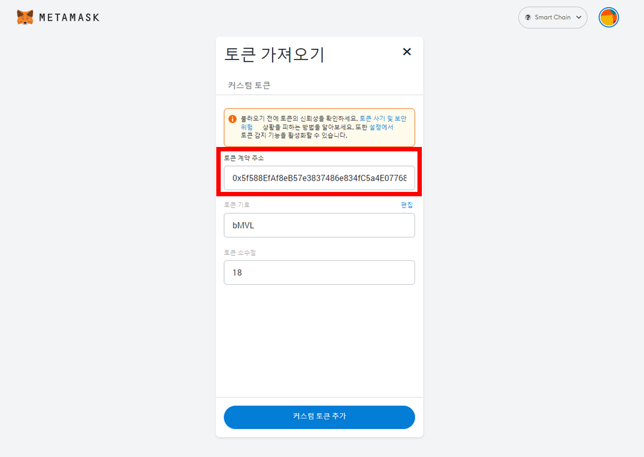Click the 토큰 기호 label
Screen dimensions: 644x457
tap(237, 205)
